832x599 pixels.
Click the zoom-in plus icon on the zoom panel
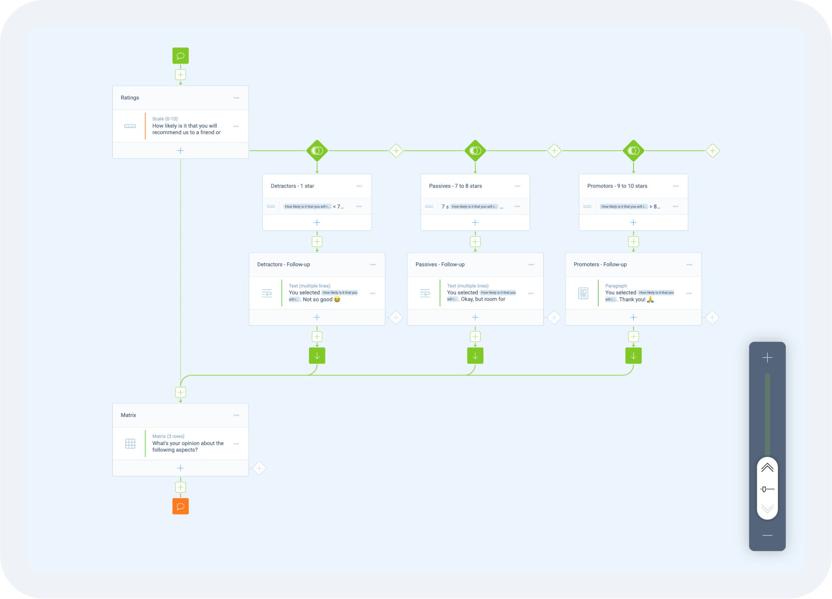point(767,357)
